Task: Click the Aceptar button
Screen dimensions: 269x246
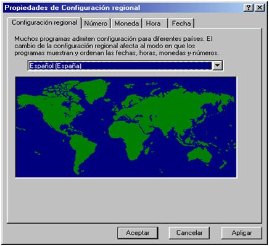Action: tap(138, 233)
